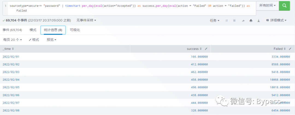Open the 每页 20 个 rows-per-page dropdown
This screenshot has width=295, height=115.
click(x=12, y=40)
